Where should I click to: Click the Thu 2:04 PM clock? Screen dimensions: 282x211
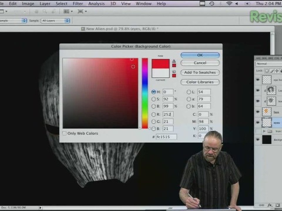click(x=268, y=4)
